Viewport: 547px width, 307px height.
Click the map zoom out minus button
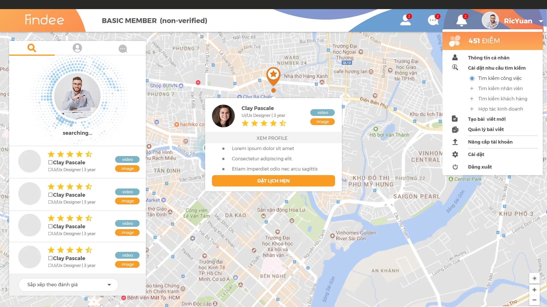[x=534, y=300]
